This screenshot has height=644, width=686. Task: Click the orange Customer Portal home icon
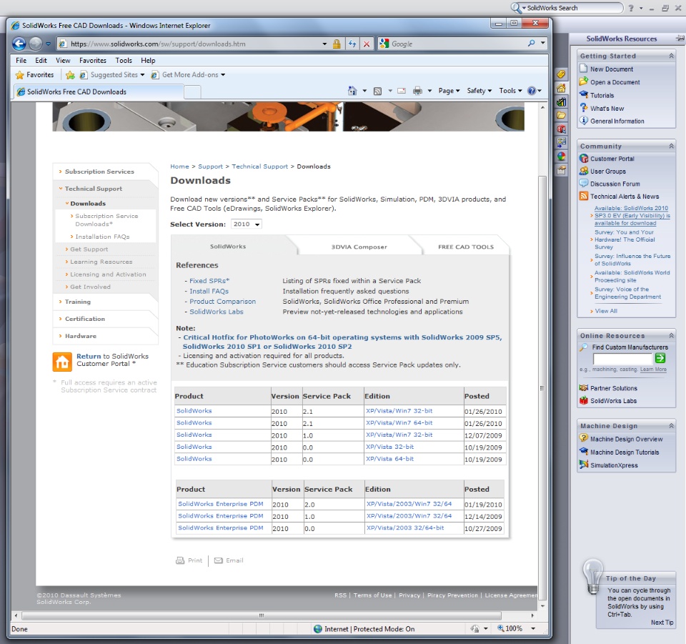click(x=61, y=362)
